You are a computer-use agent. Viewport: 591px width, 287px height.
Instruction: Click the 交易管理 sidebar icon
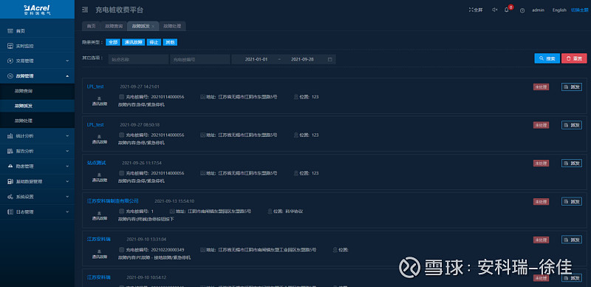(x=10, y=61)
